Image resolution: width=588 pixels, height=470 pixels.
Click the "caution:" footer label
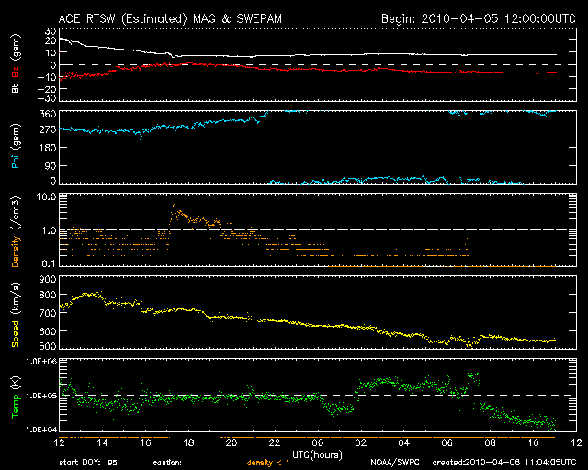coord(167,463)
